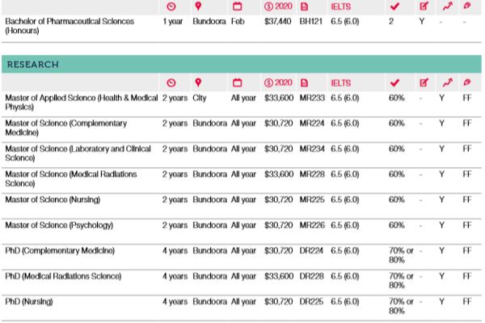485x323 pixels.
Task: Click the $ 2020 fee label in Research header
Action: [x=277, y=82]
